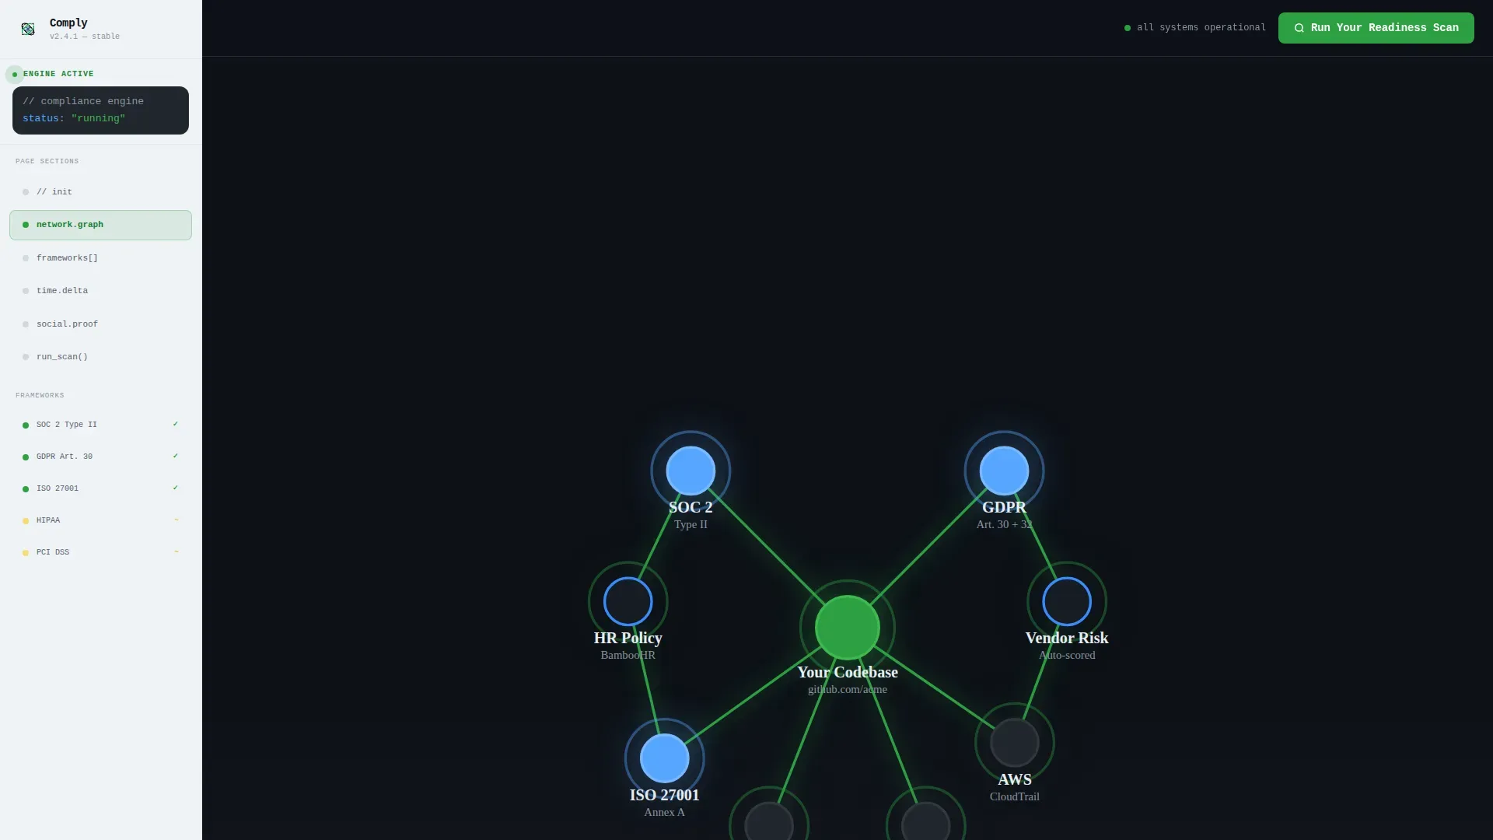
Task: Click Run Your Readiness Scan button
Action: [x=1376, y=28]
